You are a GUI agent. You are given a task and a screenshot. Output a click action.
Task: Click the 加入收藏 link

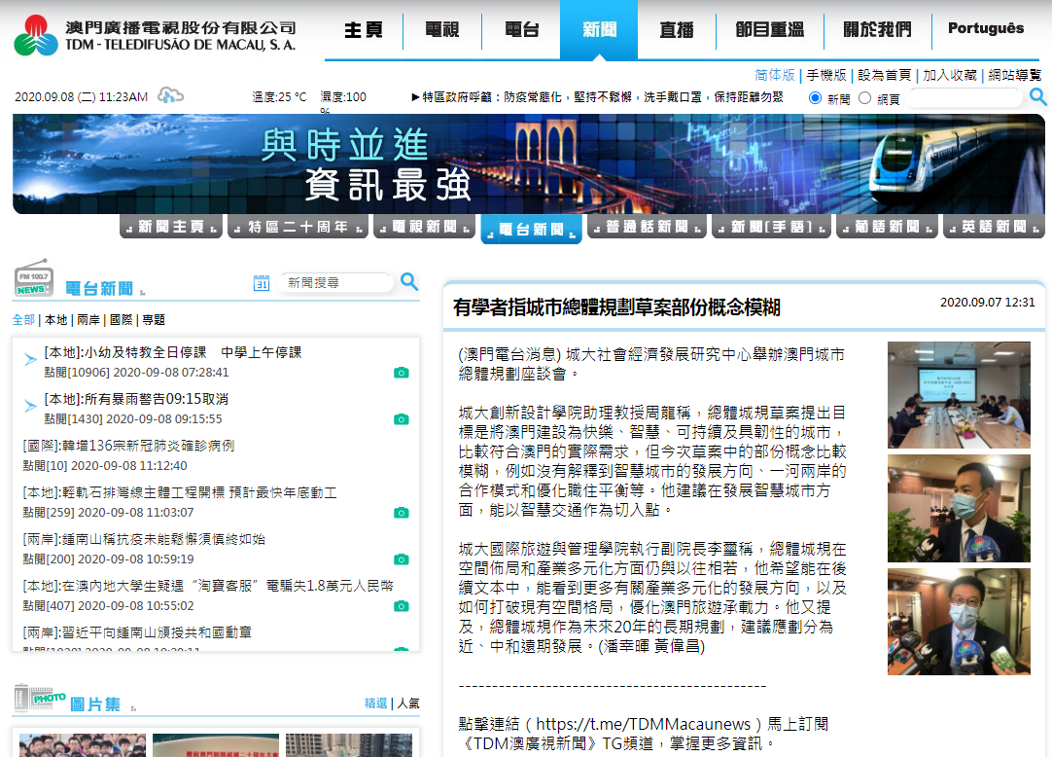point(949,75)
